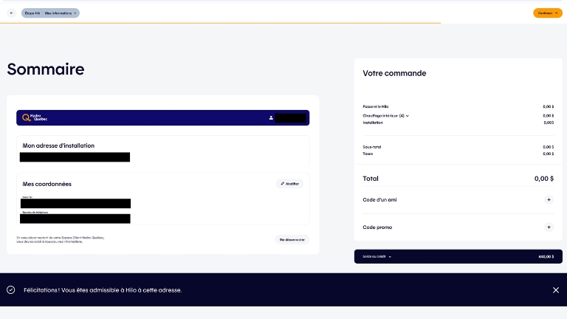Add a Code d'un ami with plus icon

[x=549, y=199]
